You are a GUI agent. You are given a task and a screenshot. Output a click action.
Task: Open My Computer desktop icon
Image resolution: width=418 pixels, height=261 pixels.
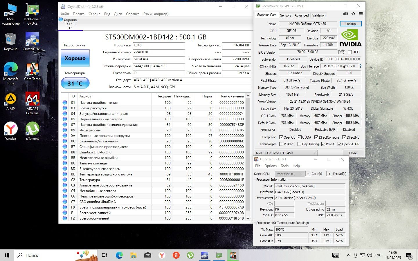point(11,14)
